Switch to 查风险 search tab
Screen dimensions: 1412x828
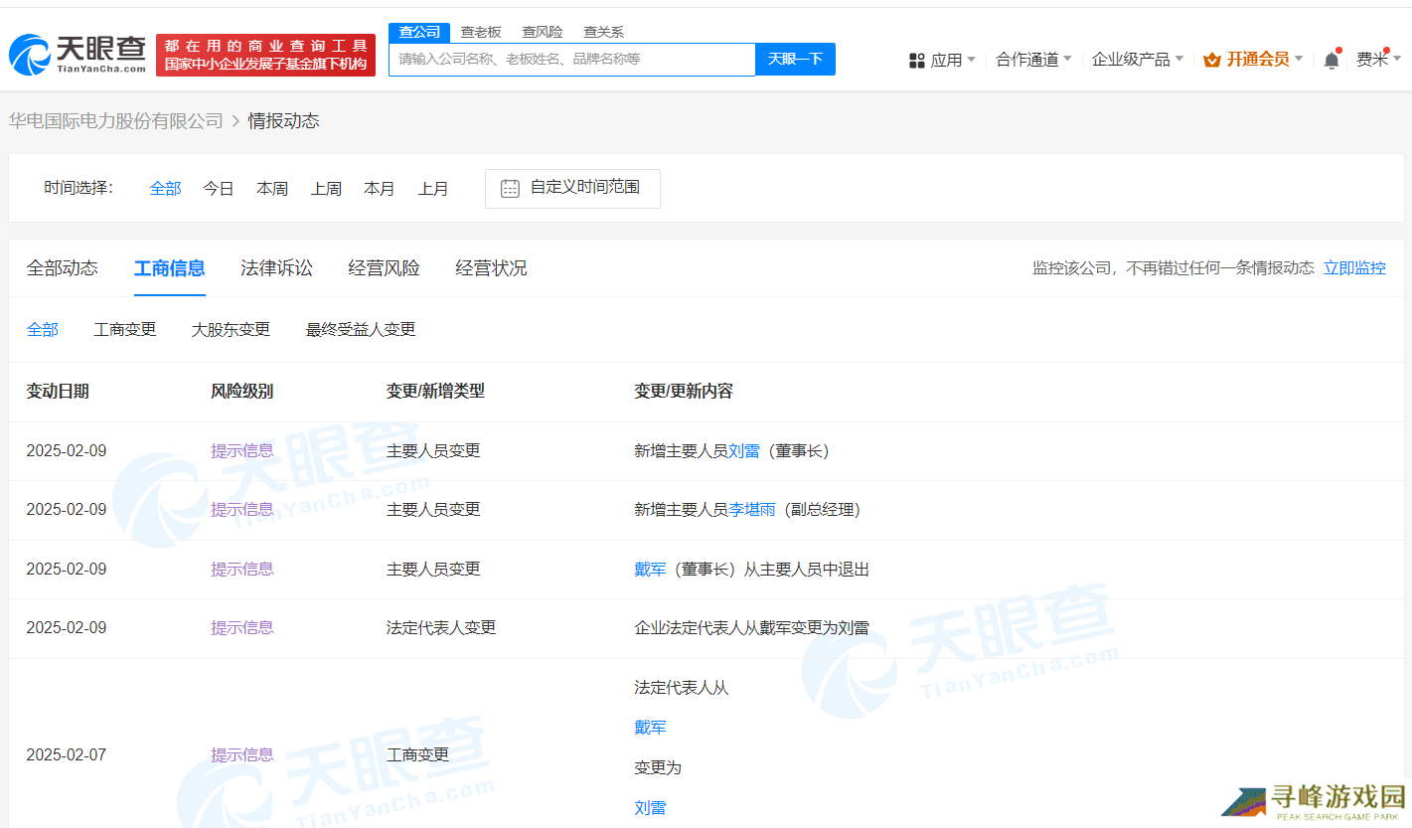click(543, 32)
